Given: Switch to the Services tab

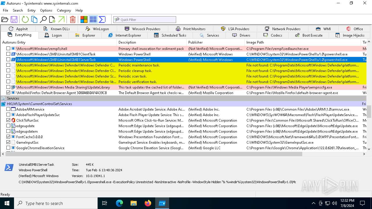Looking at the screenshot, I should point(209,35).
